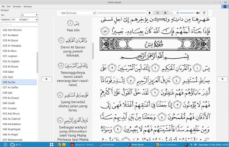
Task: Open the network Wi-Fi tray icon
Action: [x=191, y=144]
